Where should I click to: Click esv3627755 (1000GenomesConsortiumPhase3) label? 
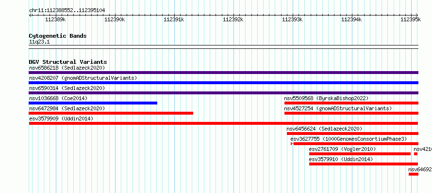tap(349, 139)
